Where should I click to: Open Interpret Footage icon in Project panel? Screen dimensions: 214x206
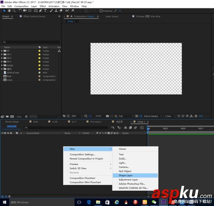tap(3, 117)
